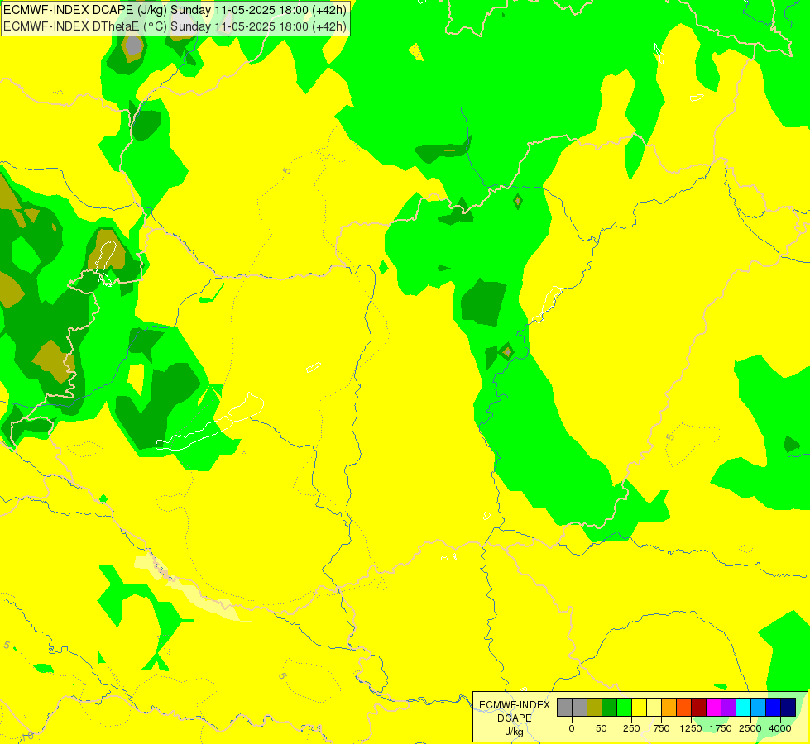This screenshot has height=744, width=810.
Task: Click the '2500' tick value on the legend
Action: point(750,728)
